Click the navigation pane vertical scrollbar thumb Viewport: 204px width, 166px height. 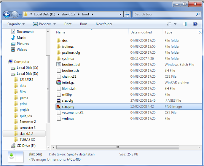(48, 89)
